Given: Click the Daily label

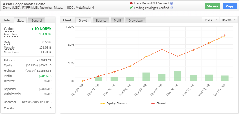Looking at the screenshot, I should pyautogui.click(x=7, y=42).
